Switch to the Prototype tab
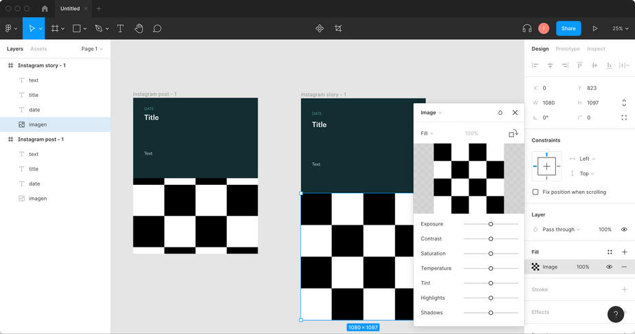The image size is (635, 334). point(568,49)
